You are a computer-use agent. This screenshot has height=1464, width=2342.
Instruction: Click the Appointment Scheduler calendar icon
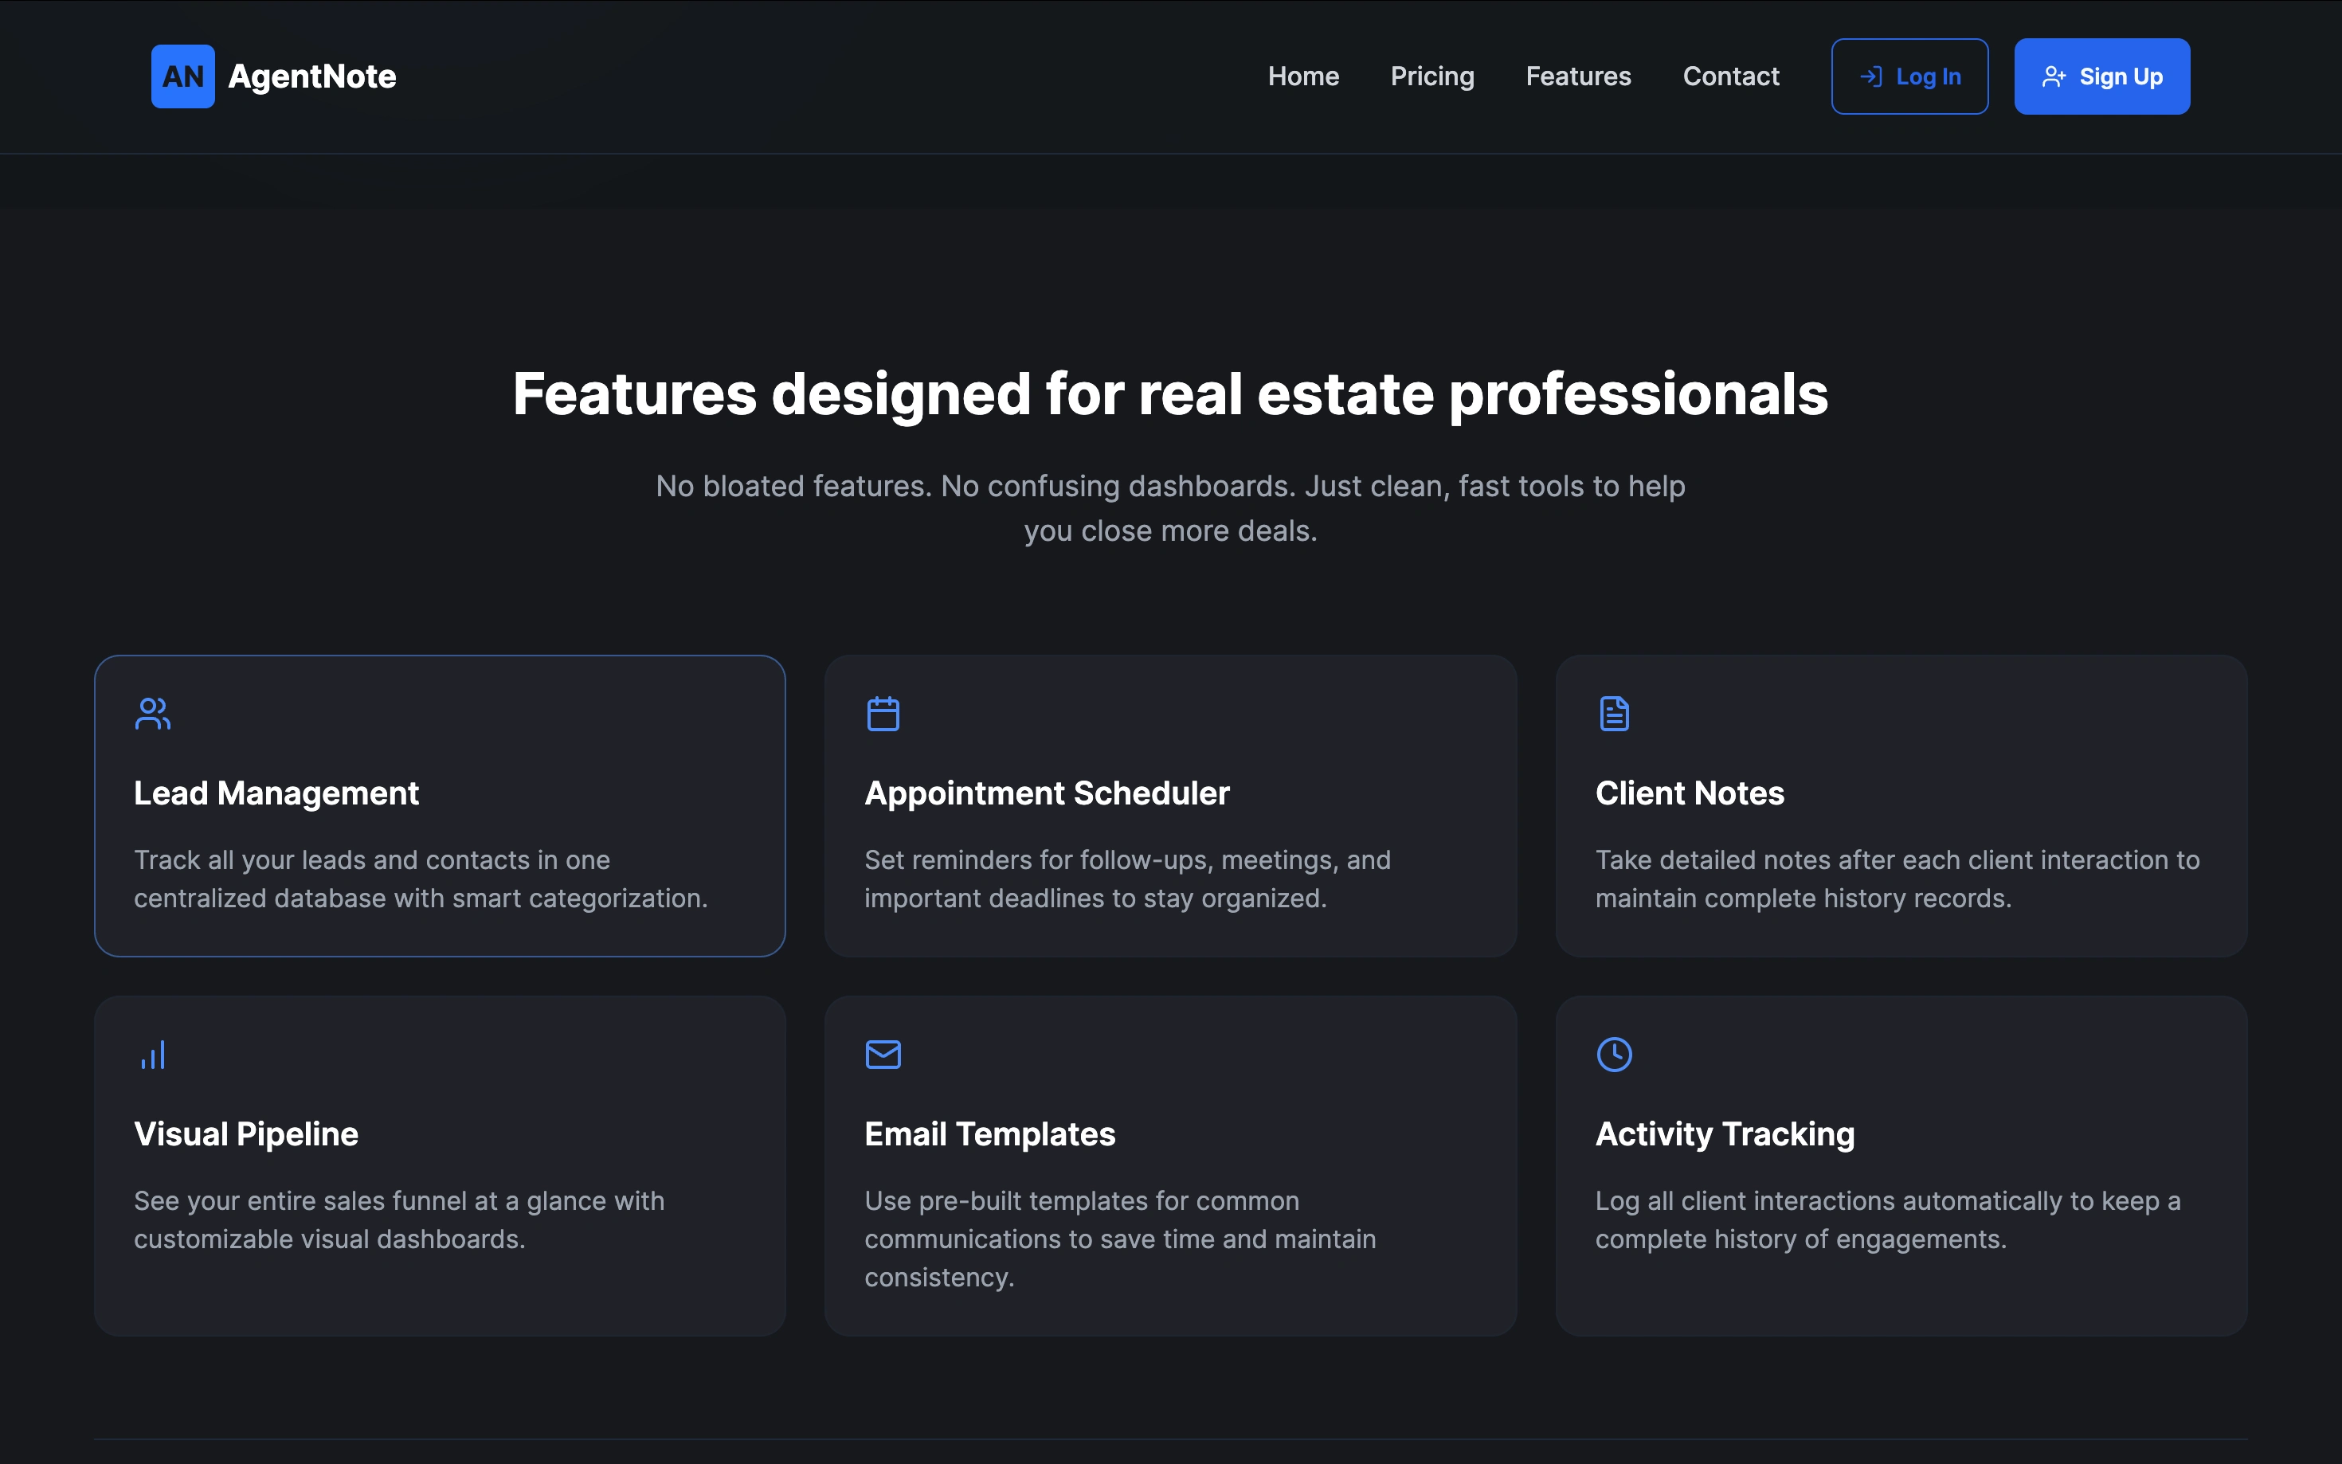click(882, 714)
